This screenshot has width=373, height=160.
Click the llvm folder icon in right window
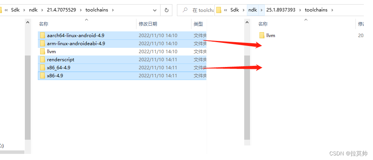262,36
